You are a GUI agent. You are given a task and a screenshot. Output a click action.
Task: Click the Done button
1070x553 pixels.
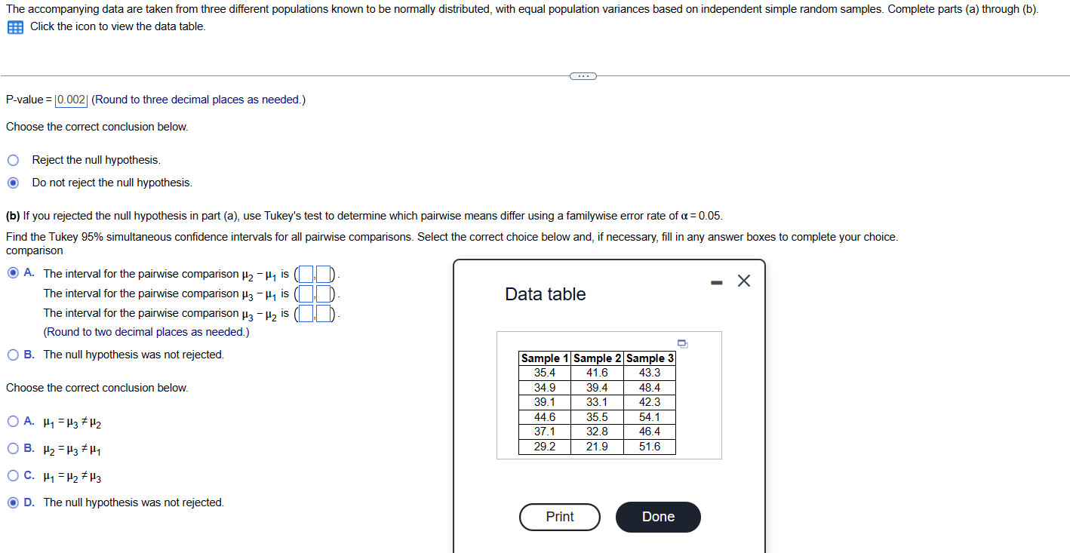tap(657, 517)
